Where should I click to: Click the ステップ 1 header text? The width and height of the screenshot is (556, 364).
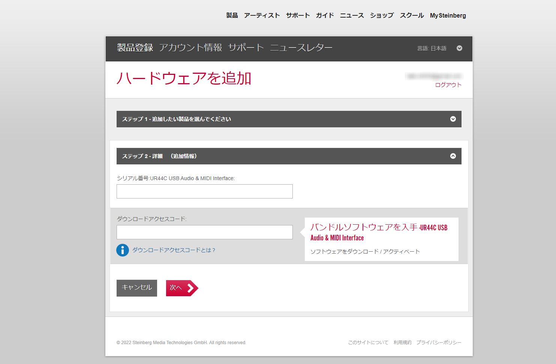coord(177,119)
